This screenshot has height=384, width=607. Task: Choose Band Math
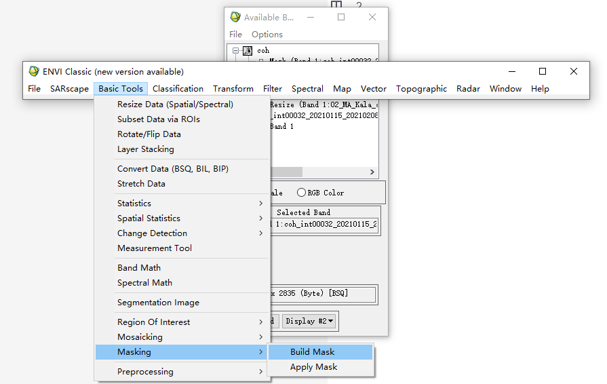(182, 268)
